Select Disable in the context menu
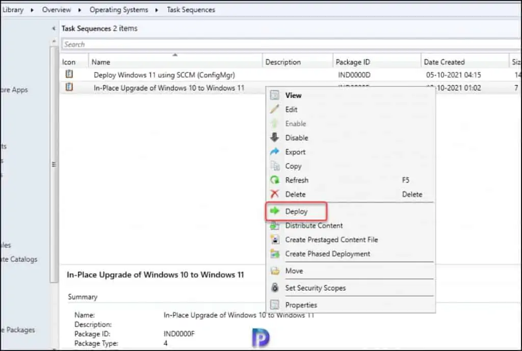Screen dimensions: 522x351 (x=351, y=138)
